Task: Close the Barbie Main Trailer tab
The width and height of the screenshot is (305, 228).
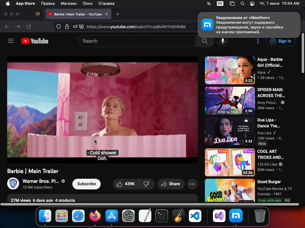Action: 107,14
